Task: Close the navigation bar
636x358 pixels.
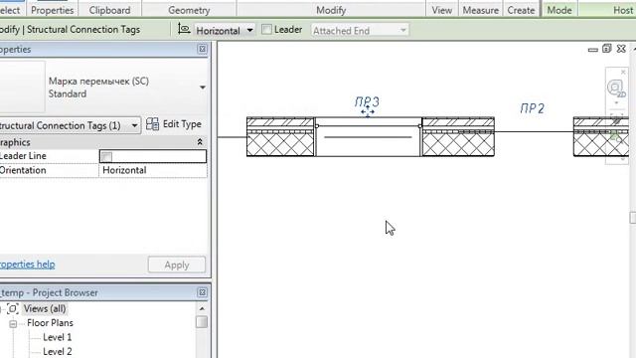Action: click(x=623, y=72)
